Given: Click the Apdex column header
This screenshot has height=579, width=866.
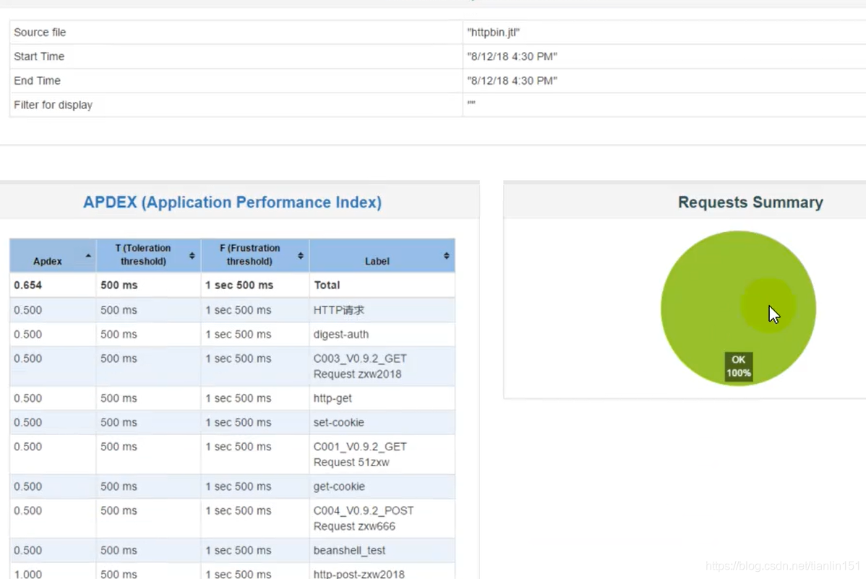Looking at the screenshot, I should click(53, 255).
